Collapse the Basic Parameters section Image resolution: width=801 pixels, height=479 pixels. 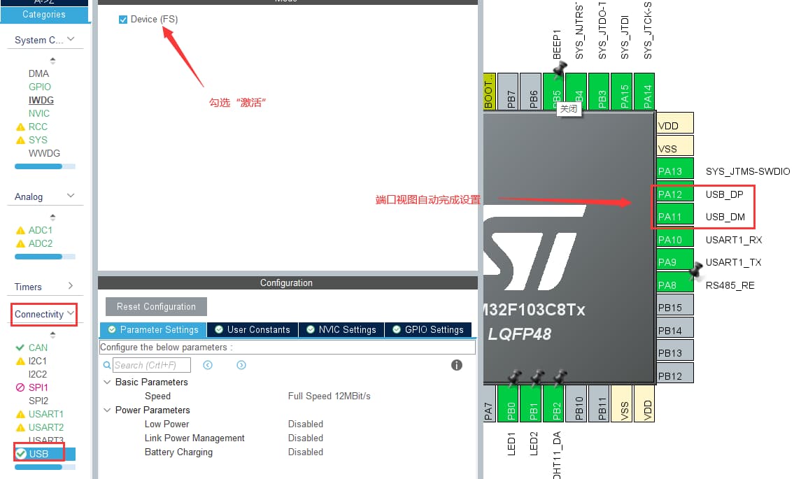tap(107, 383)
